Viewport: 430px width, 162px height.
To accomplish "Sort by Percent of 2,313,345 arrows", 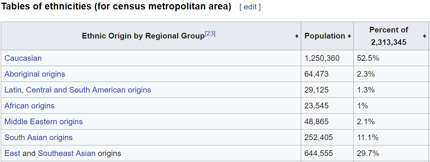I will [x=425, y=36].
